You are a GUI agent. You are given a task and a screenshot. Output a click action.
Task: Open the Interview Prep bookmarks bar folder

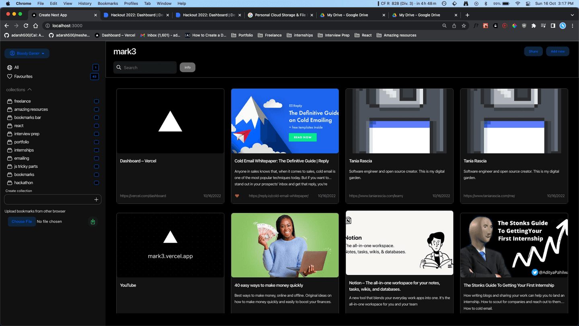tap(333, 35)
